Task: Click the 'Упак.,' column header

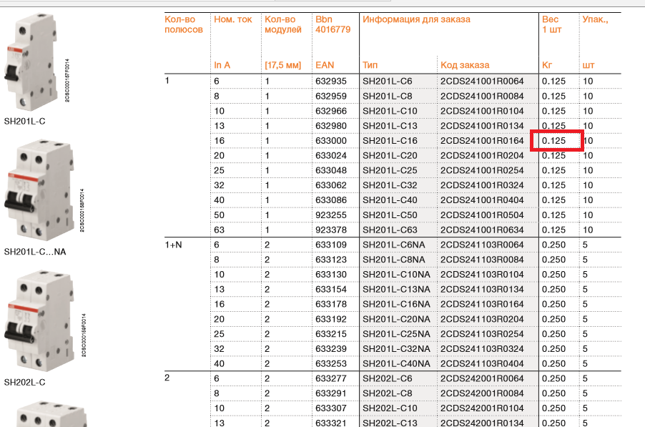Action: coord(595,19)
